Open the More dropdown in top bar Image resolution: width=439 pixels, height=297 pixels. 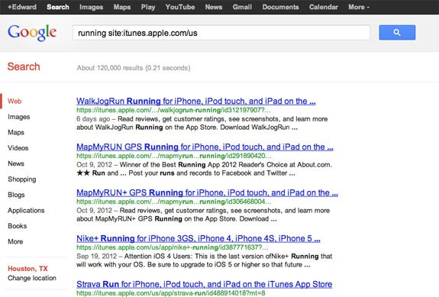pyautogui.click(x=359, y=7)
